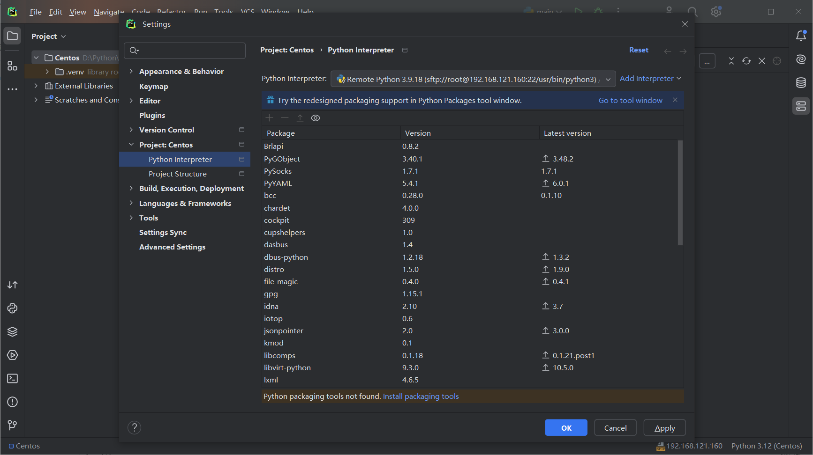Click the Reset link
Image resolution: width=813 pixels, height=455 pixels.
pyautogui.click(x=639, y=50)
